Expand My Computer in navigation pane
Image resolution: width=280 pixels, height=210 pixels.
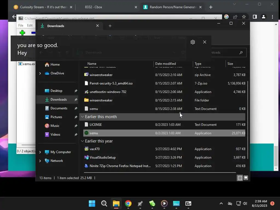[40, 152]
